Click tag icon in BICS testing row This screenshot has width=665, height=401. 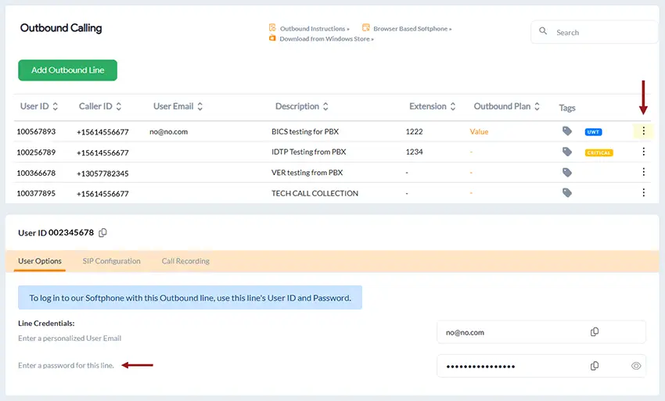[x=567, y=131]
